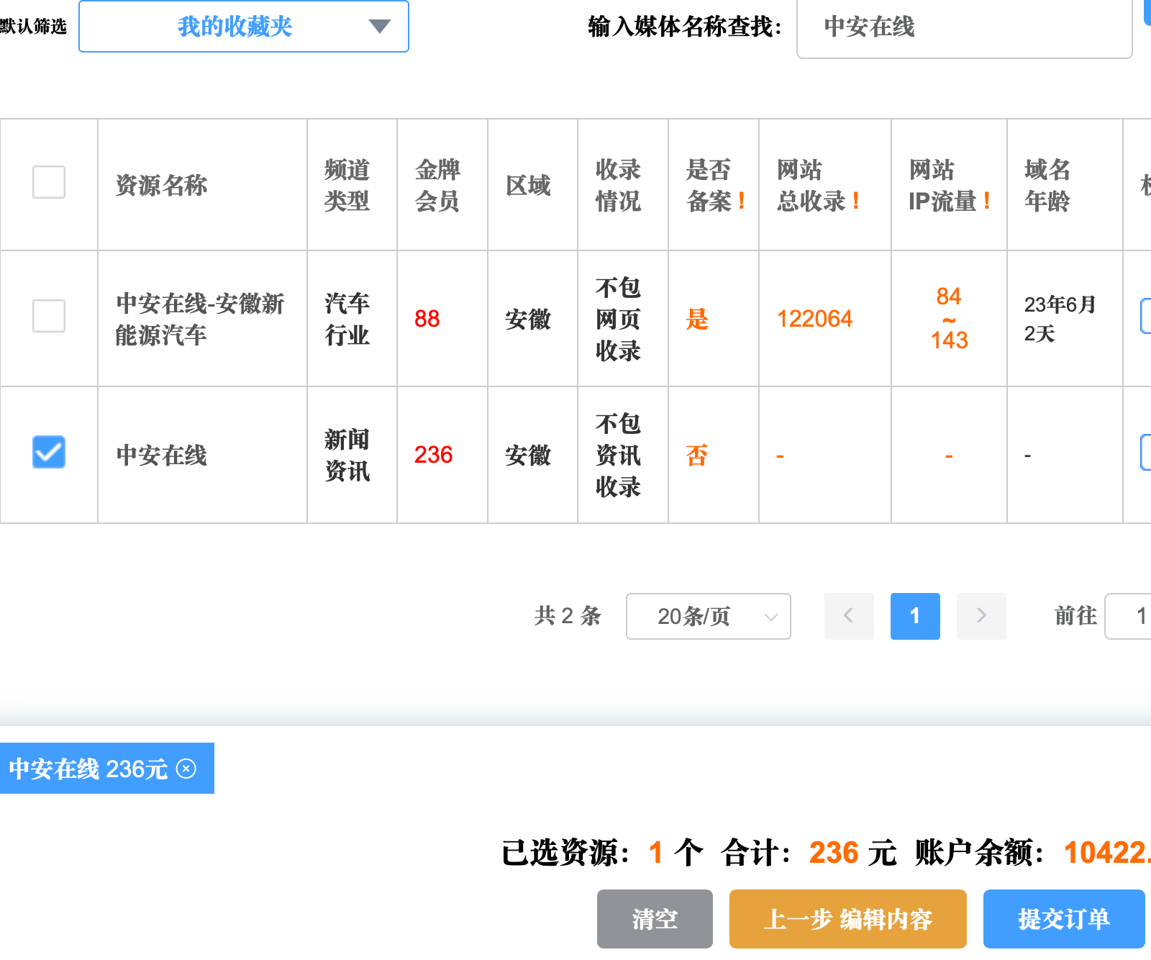Toggle the select-all checkbox in table header
This screenshot has height=960, width=1151.
[49, 182]
